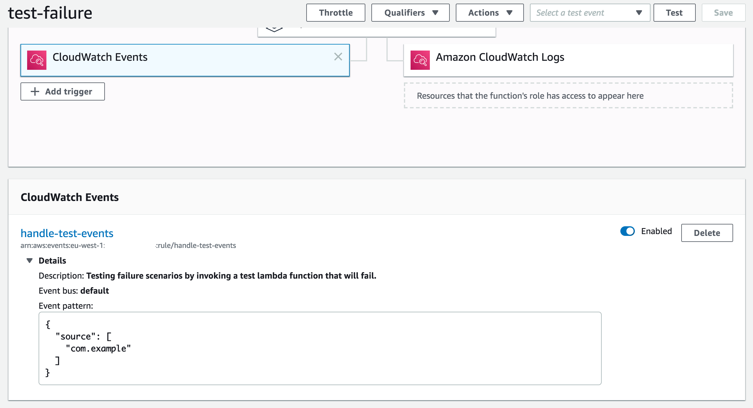753x408 pixels.
Task: Delete the handle-test-events rule
Action: [707, 233]
